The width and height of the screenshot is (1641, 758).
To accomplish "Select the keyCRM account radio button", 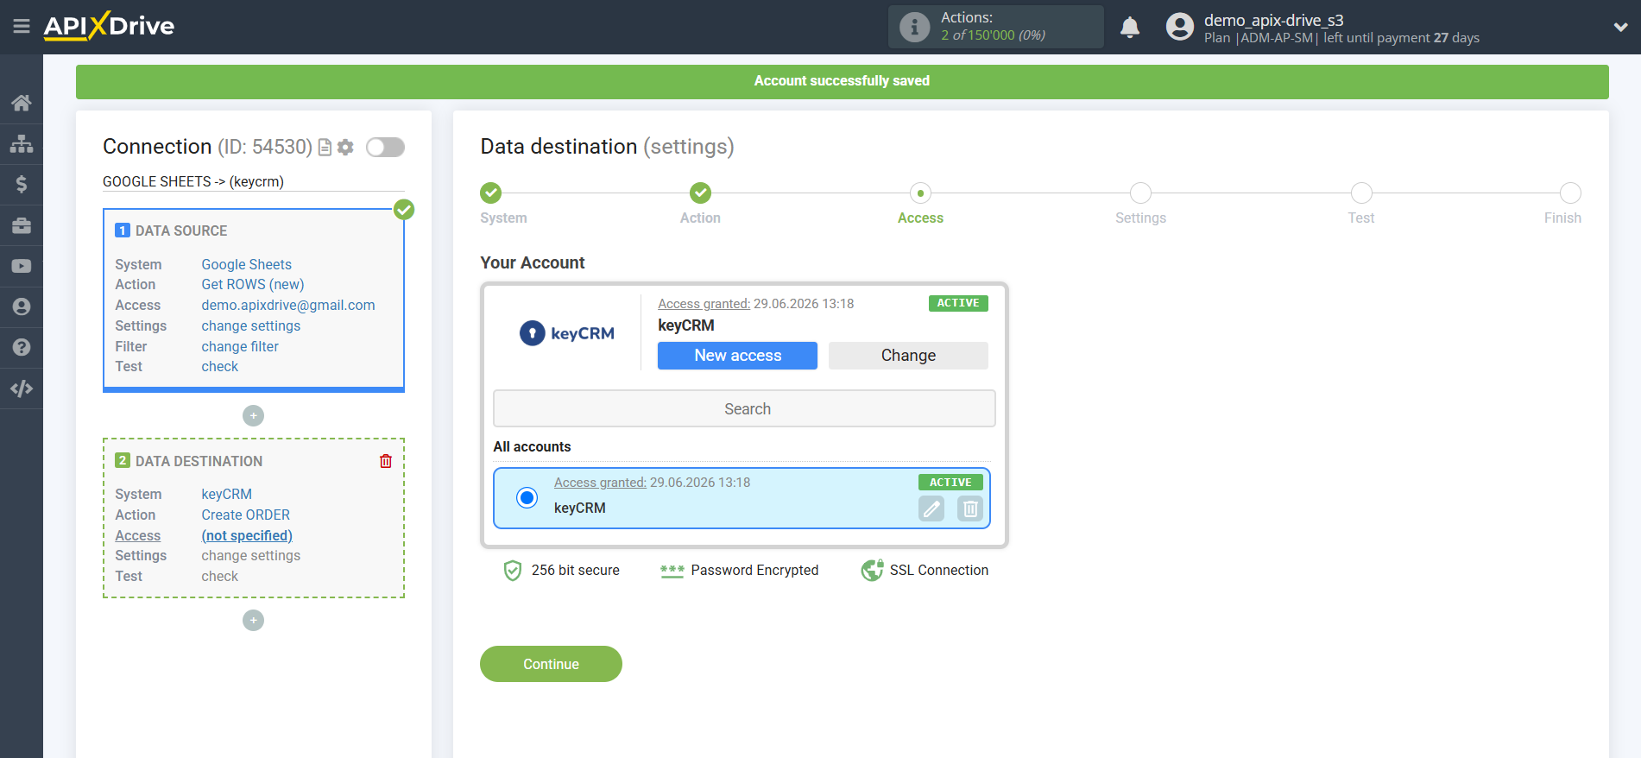I will click(527, 497).
